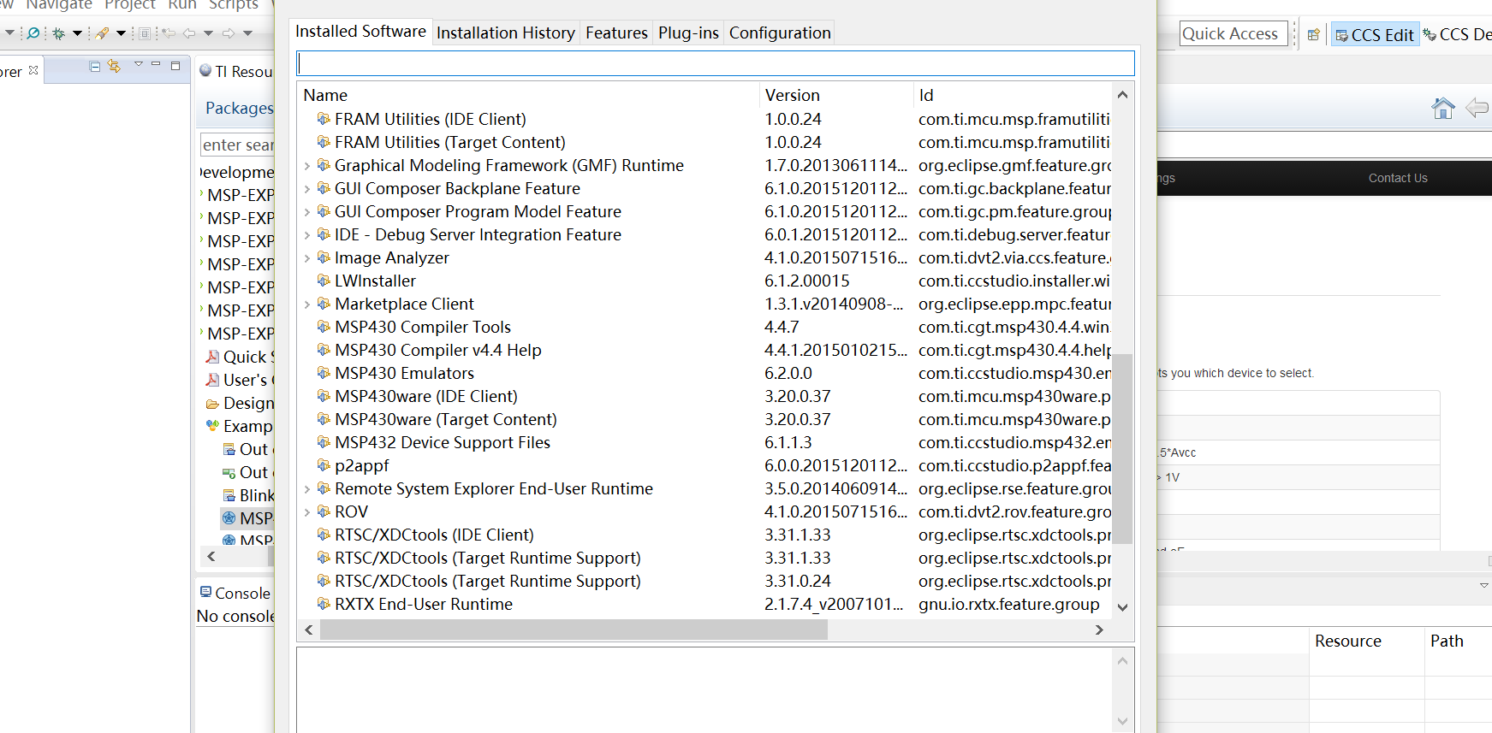Click the RXTX End-User Runtime row icon
The width and height of the screenshot is (1492, 733).
coord(324,603)
